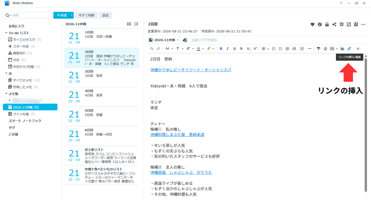Screen dimensions: 371x200
Task: Select すべてのメモ in sidebar
Action: 24,80
